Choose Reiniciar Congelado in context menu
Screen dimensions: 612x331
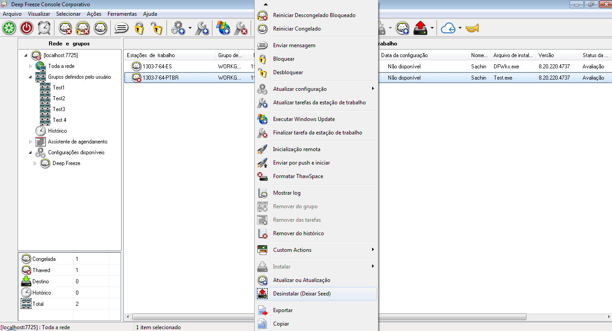(316, 29)
